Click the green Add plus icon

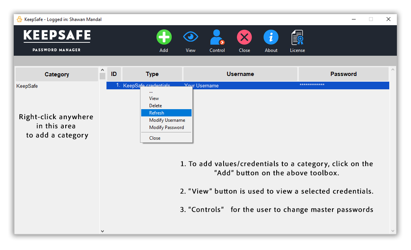[x=164, y=37]
